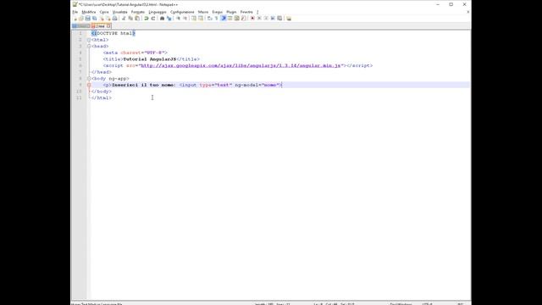Click the Stop macro recording icon

[259, 19]
